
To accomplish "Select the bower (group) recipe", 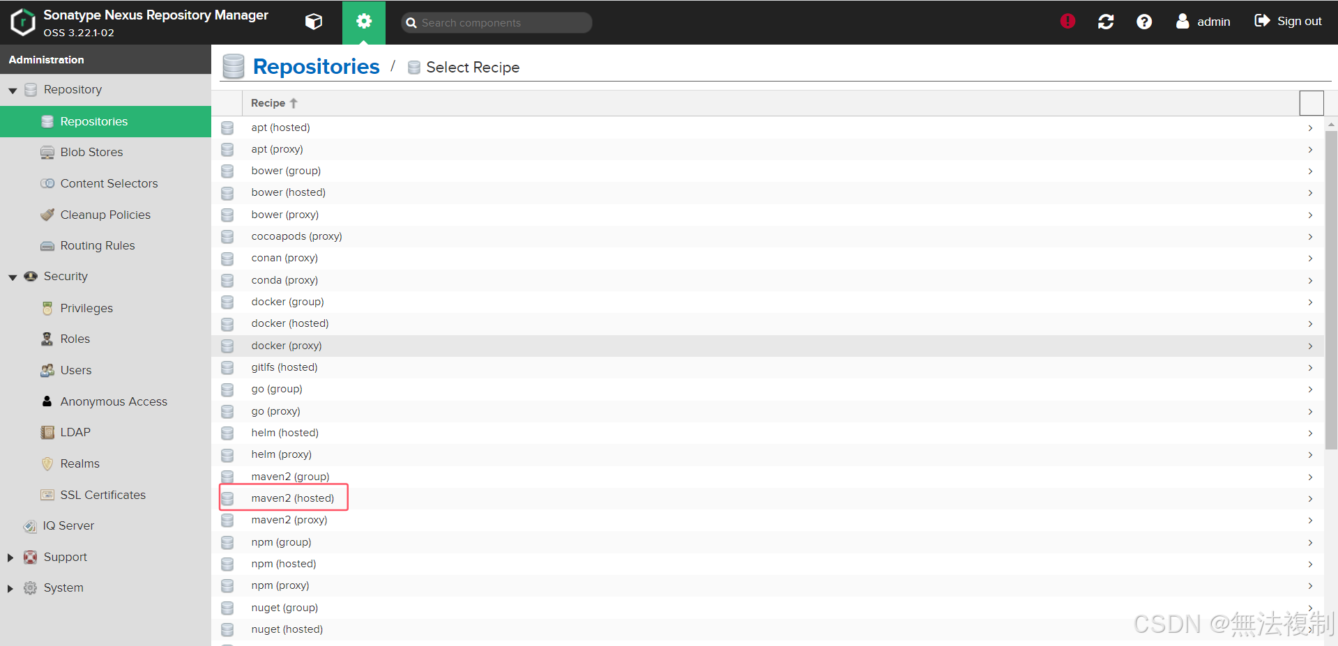I will point(768,171).
